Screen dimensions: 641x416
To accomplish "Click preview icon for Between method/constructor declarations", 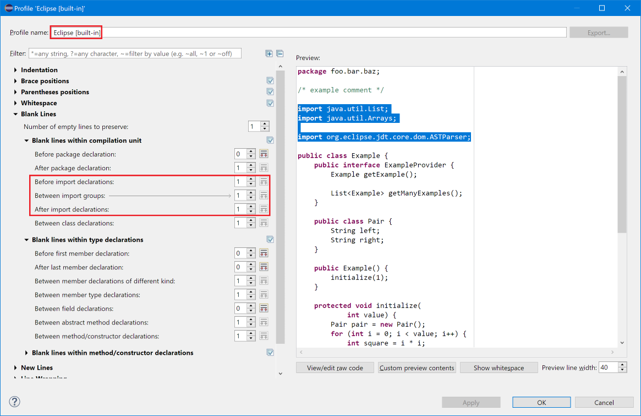I will 264,336.
